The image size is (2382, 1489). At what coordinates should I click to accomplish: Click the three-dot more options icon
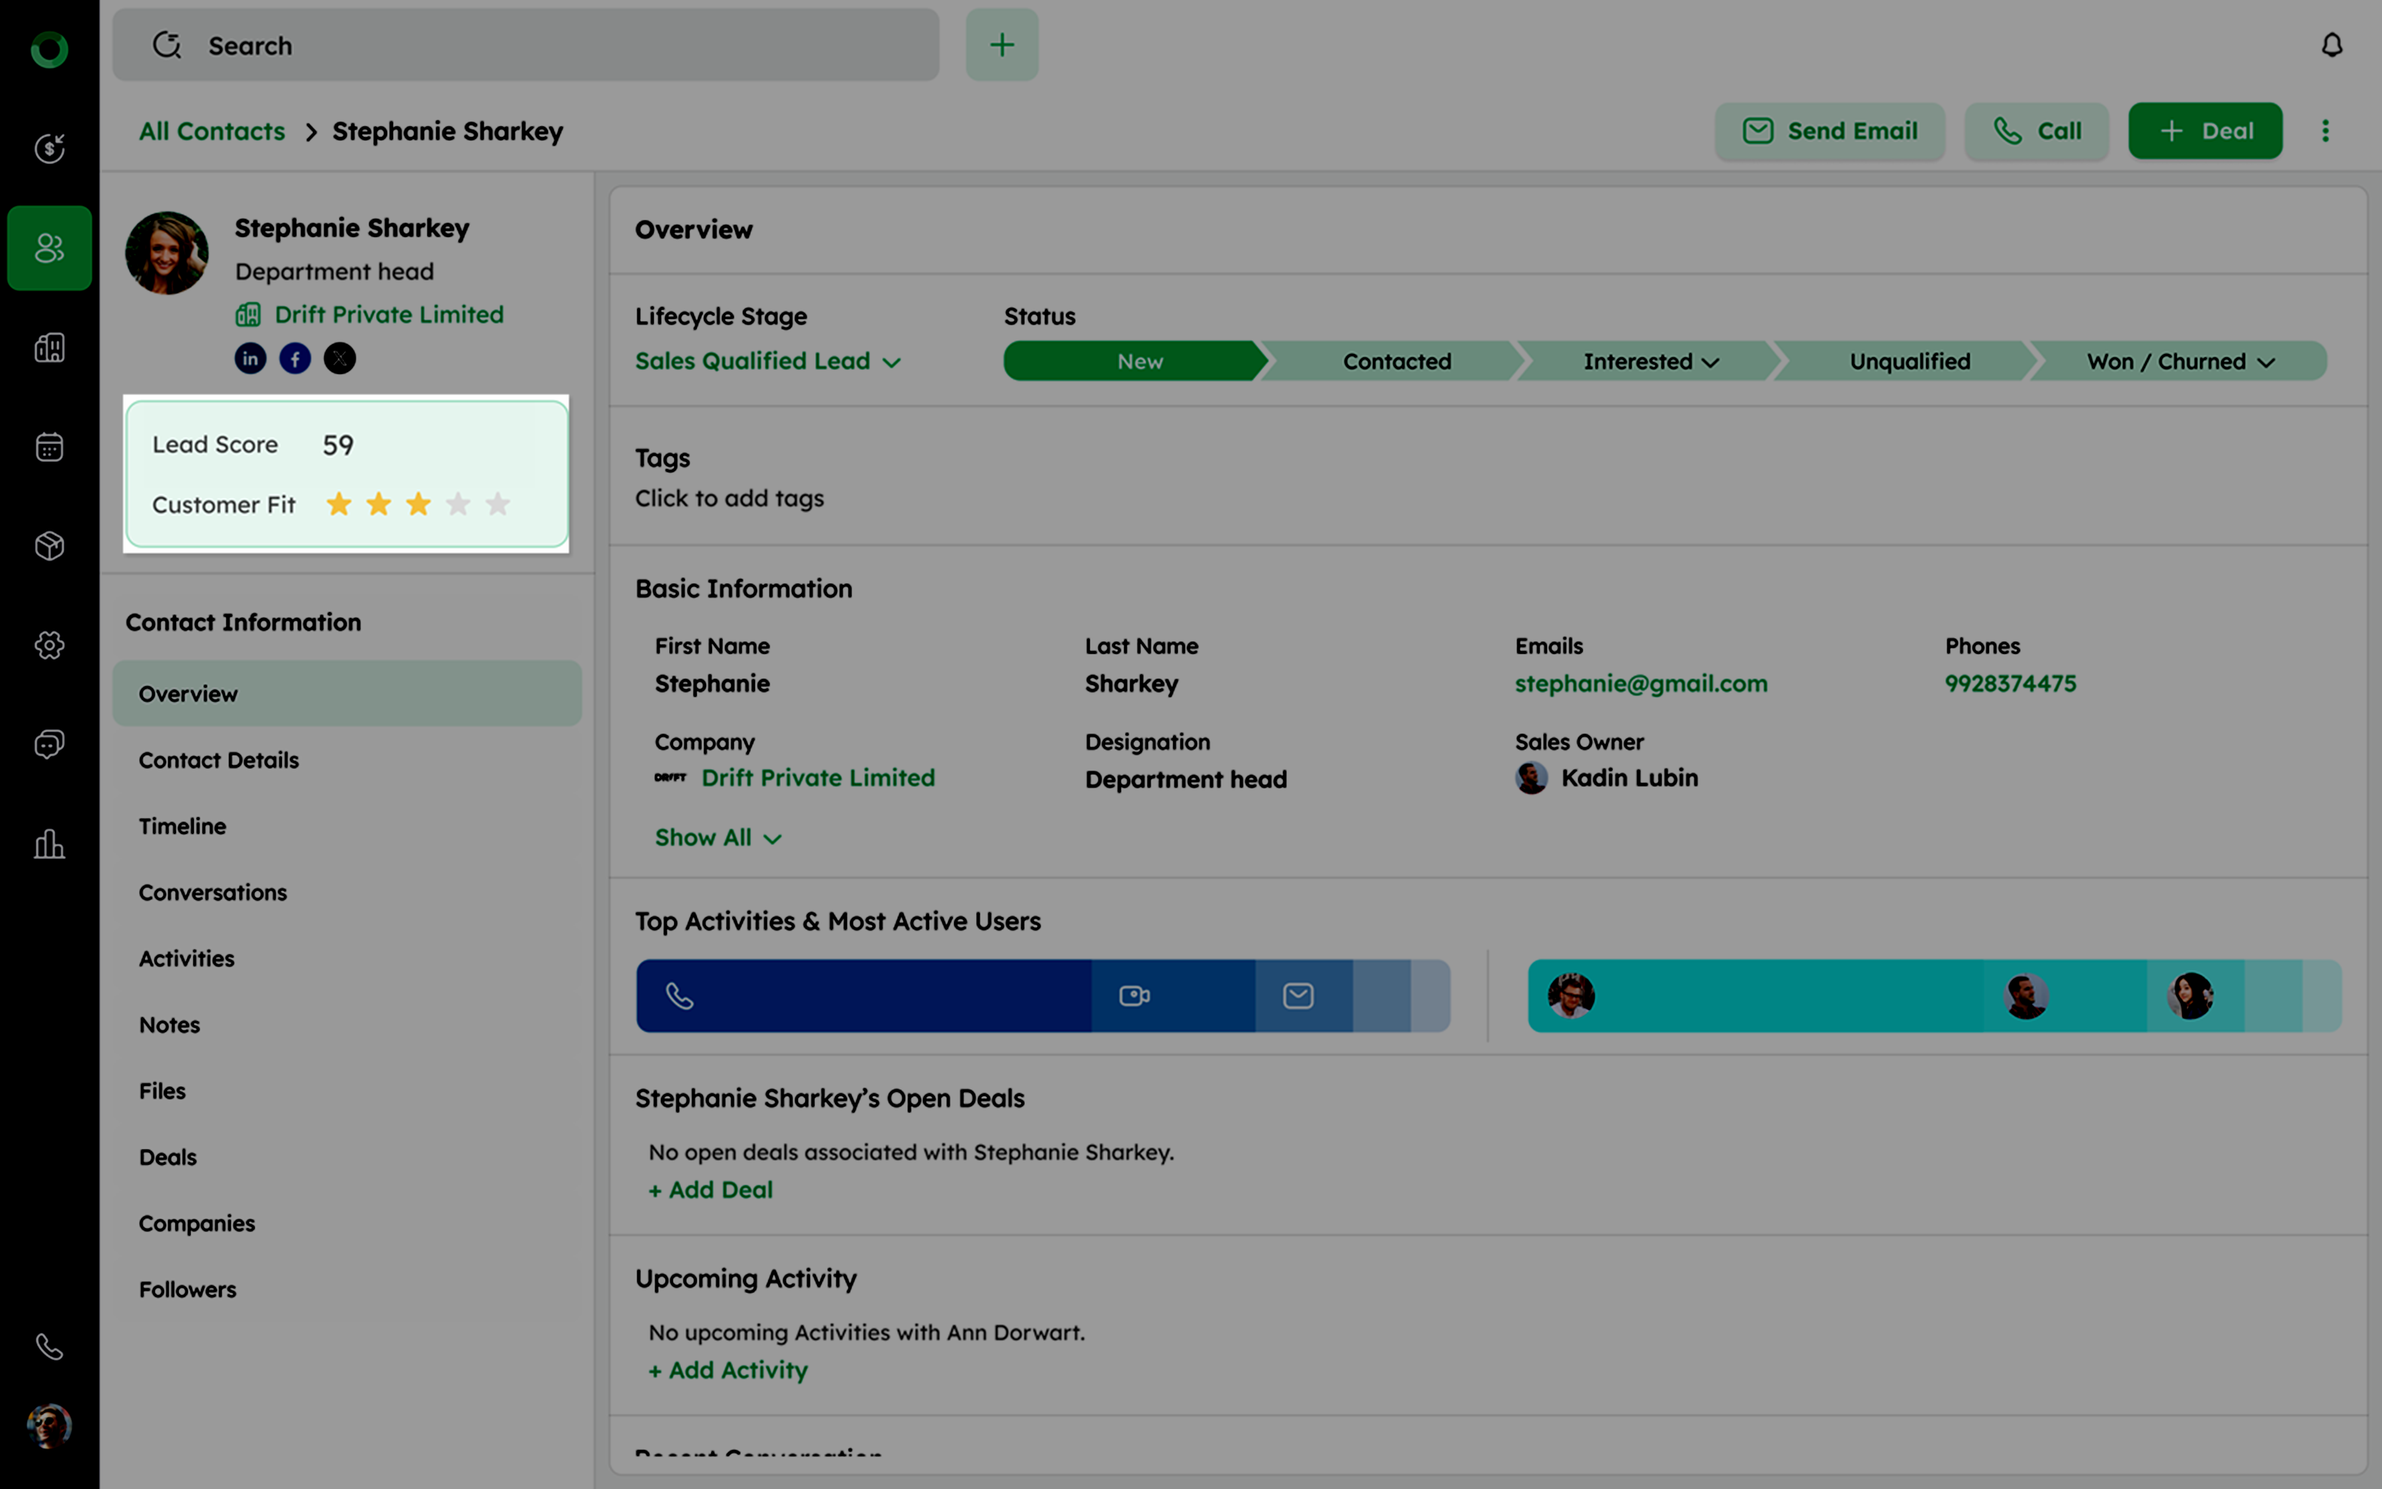click(x=2325, y=131)
